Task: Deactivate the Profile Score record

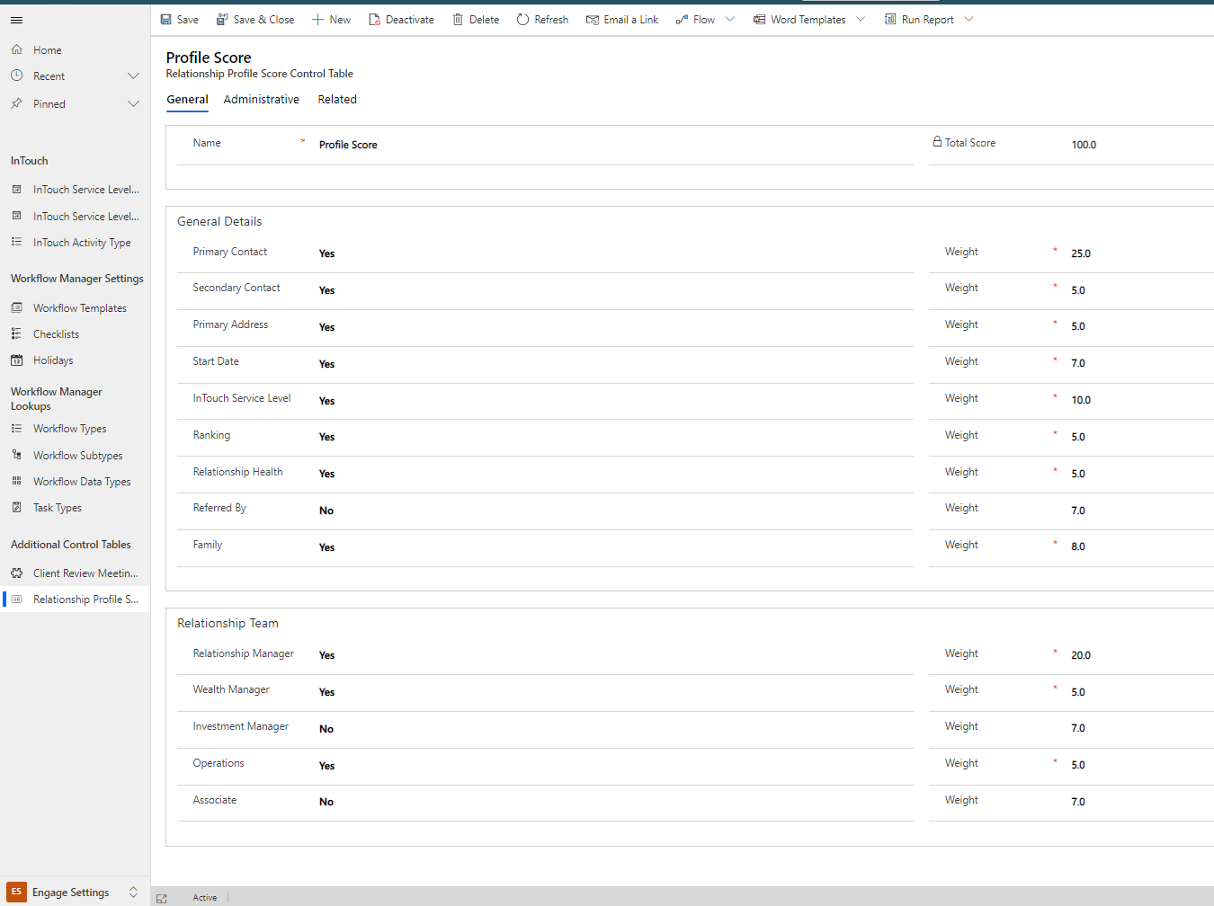Action: click(401, 19)
